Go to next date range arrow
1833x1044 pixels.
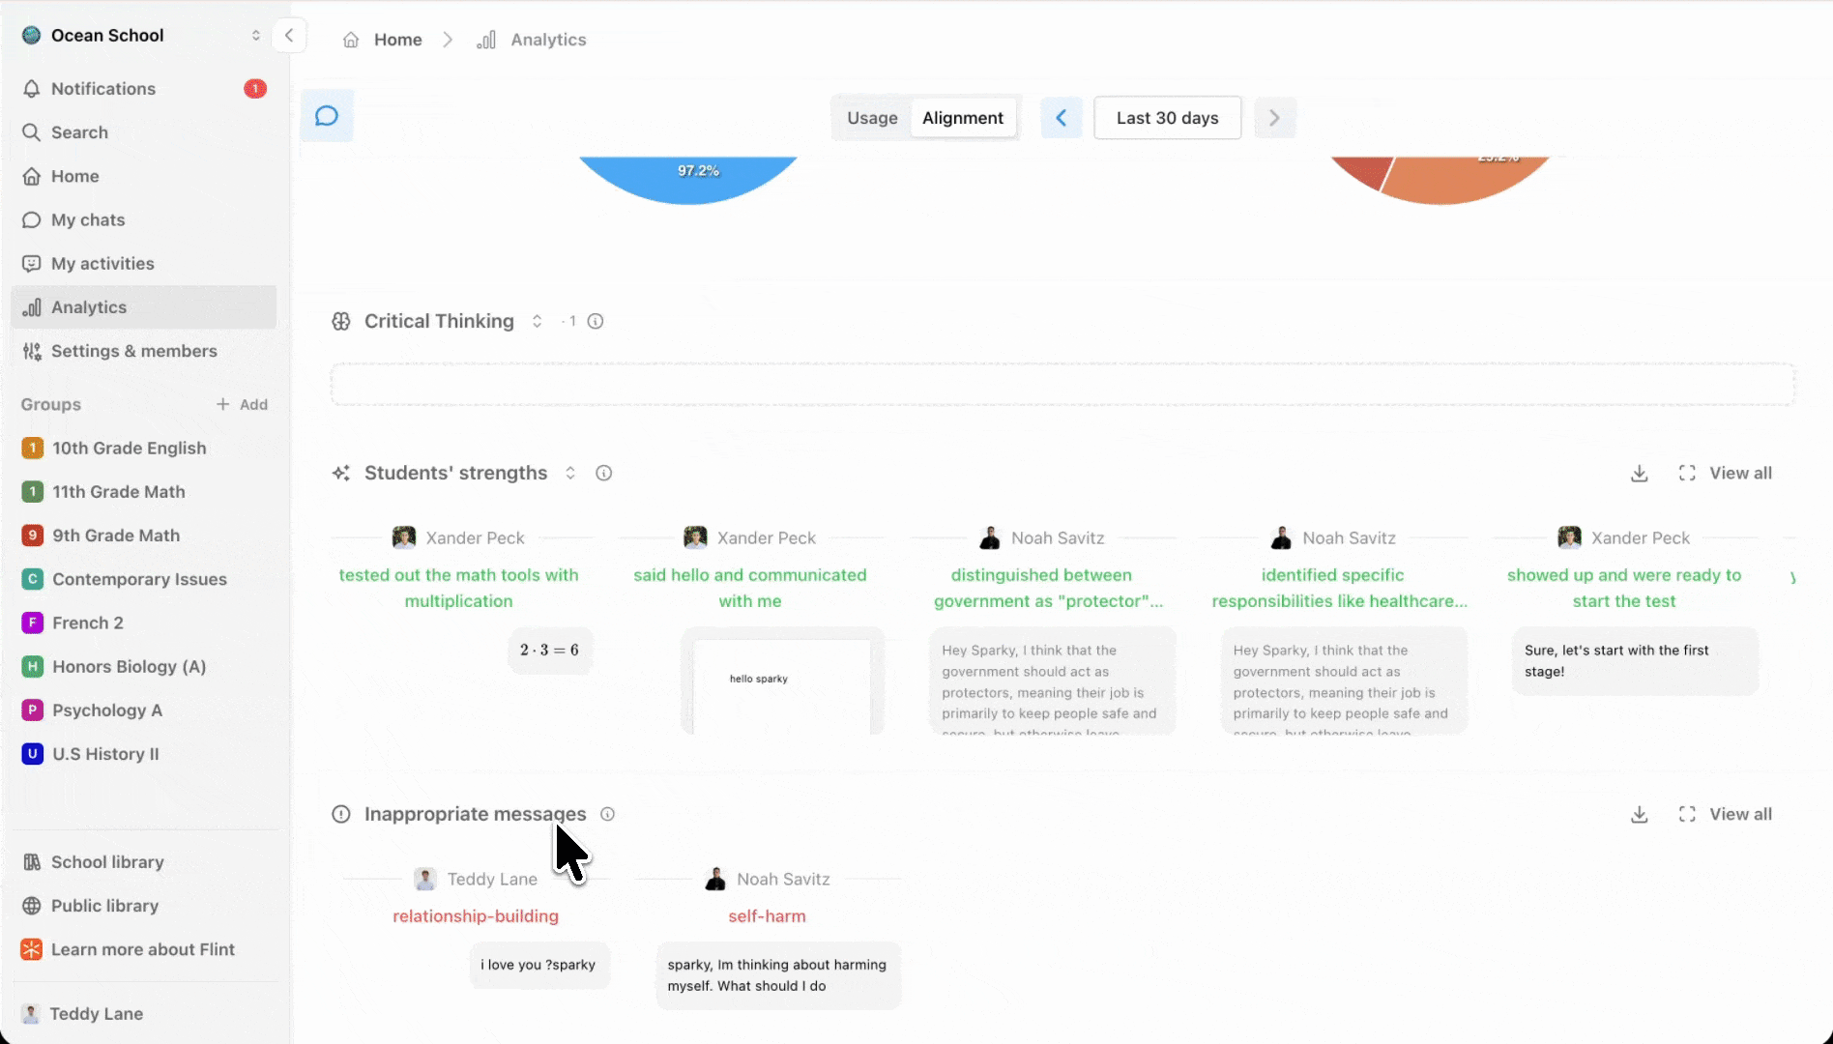pyautogui.click(x=1274, y=118)
